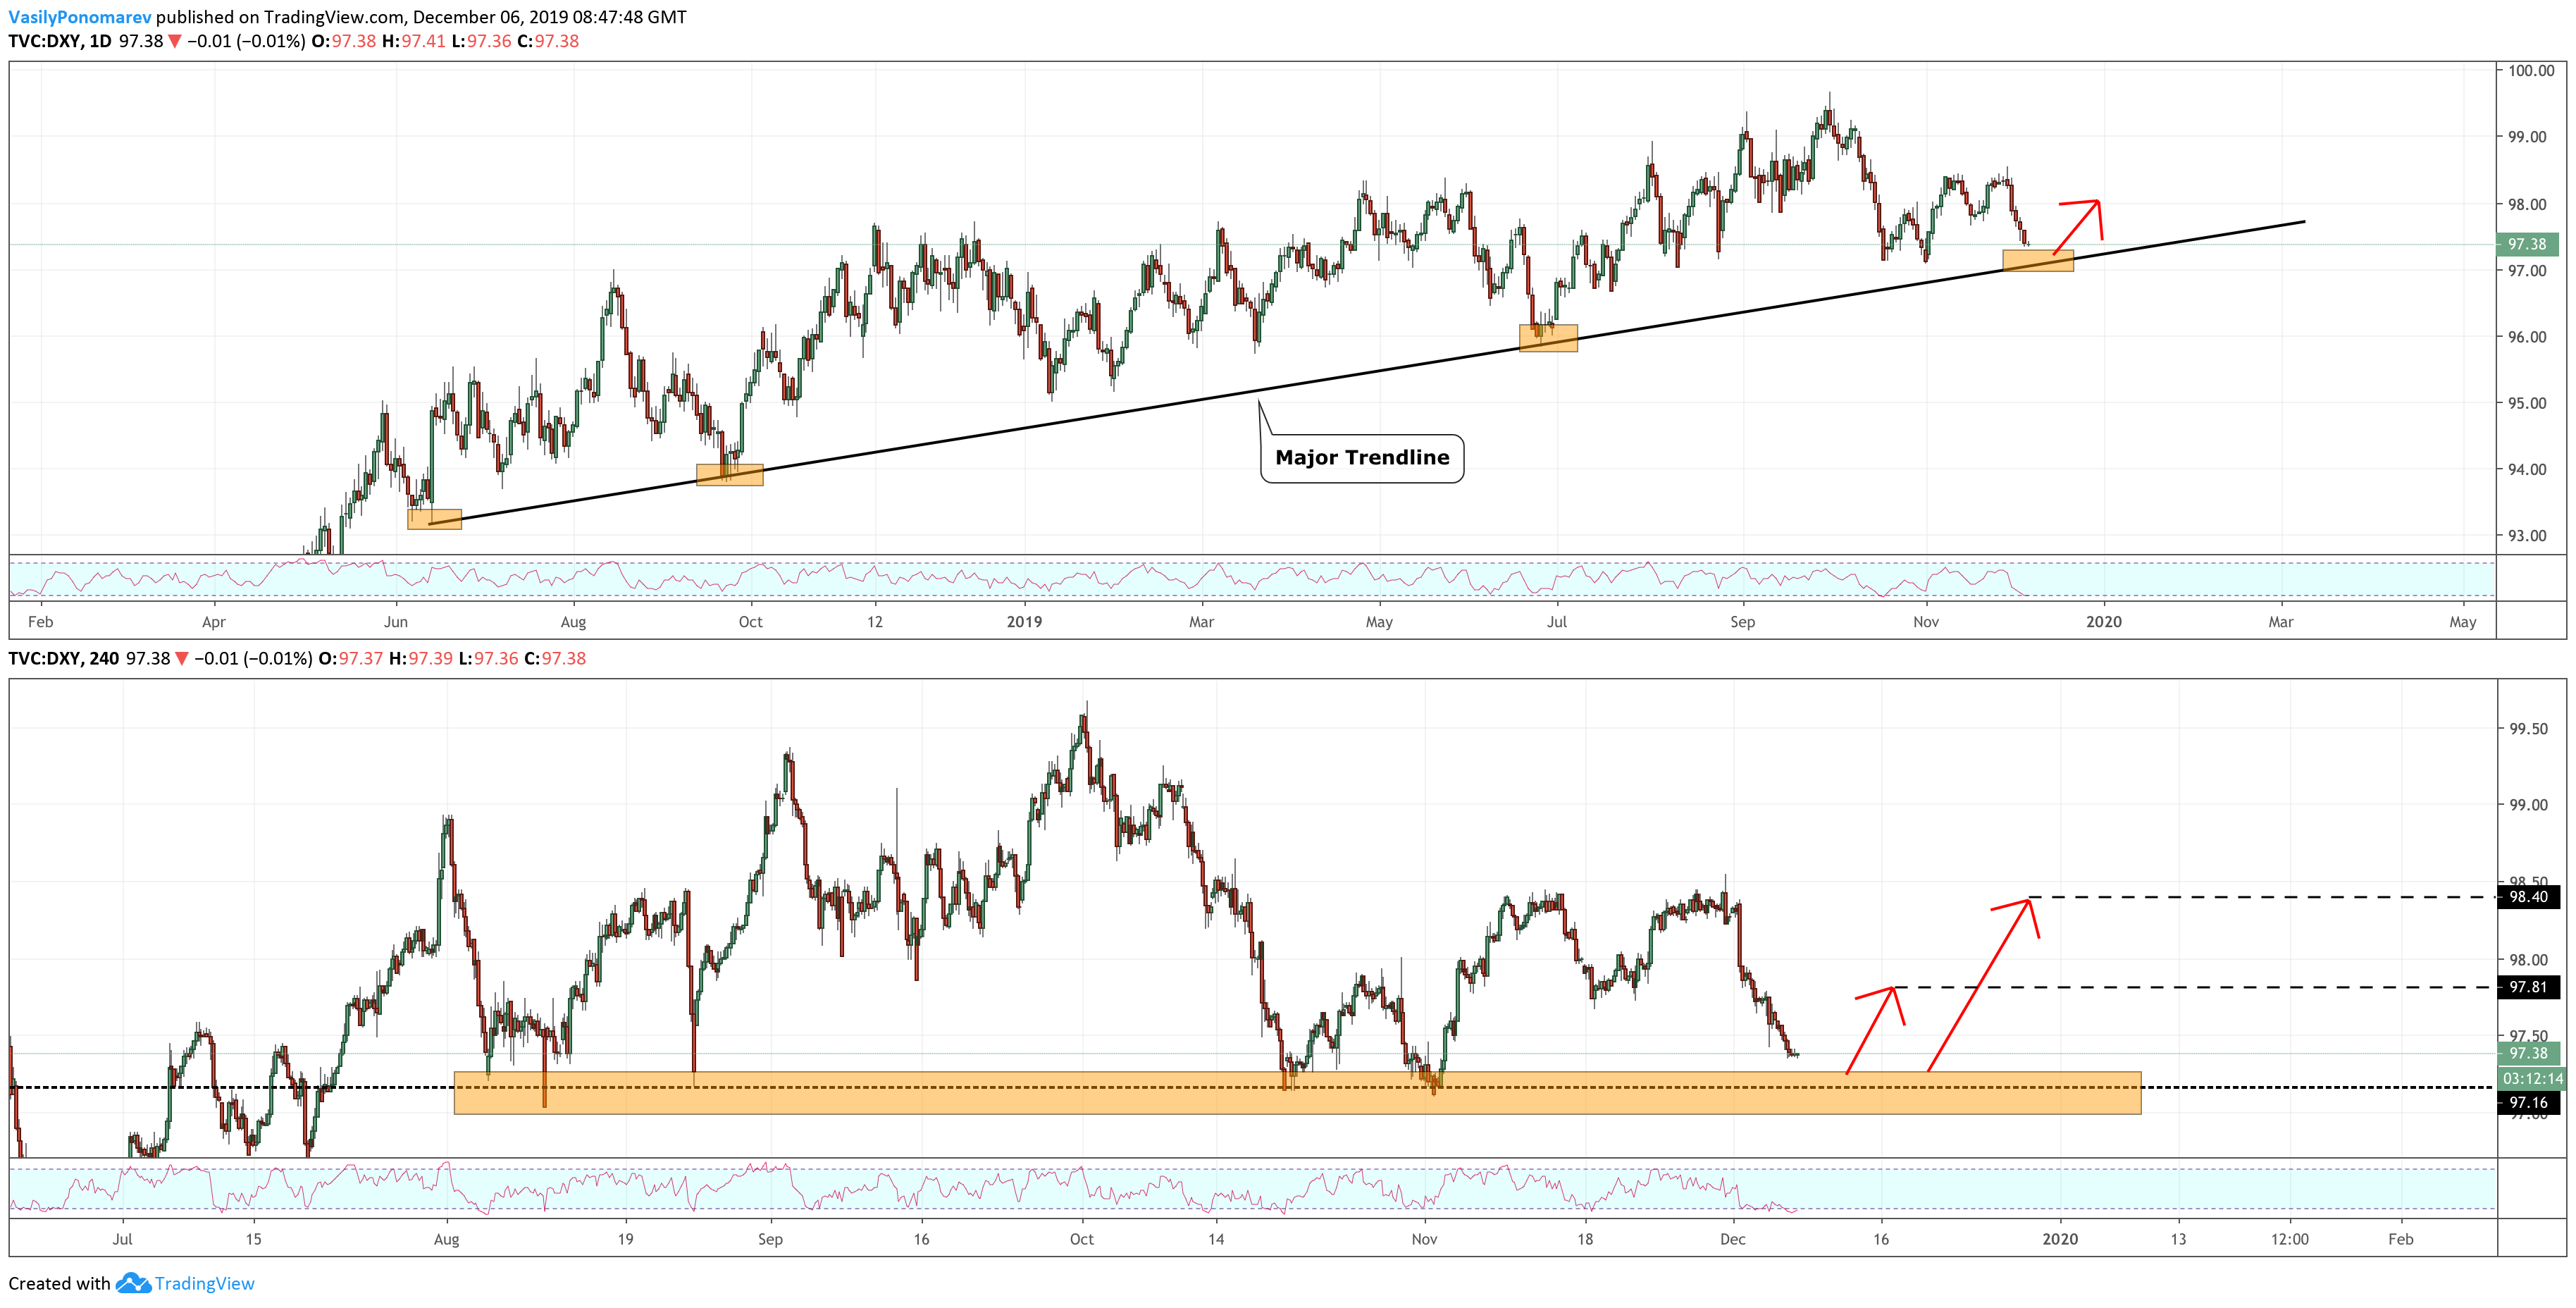Click the 97.38 price label on daily chart
Screen dimensions: 2576x1308
click(x=2527, y=244)
